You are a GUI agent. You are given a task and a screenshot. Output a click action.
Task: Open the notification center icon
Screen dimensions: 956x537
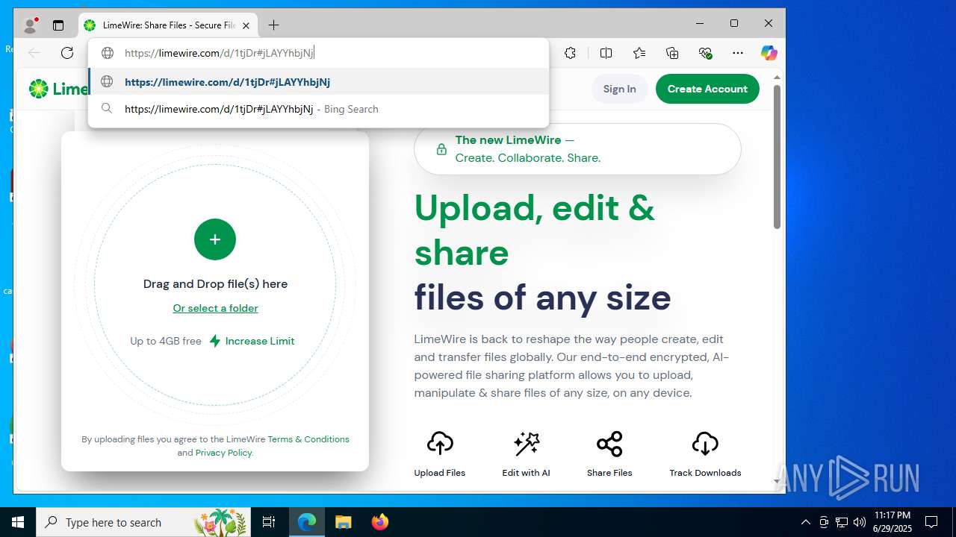931,522
